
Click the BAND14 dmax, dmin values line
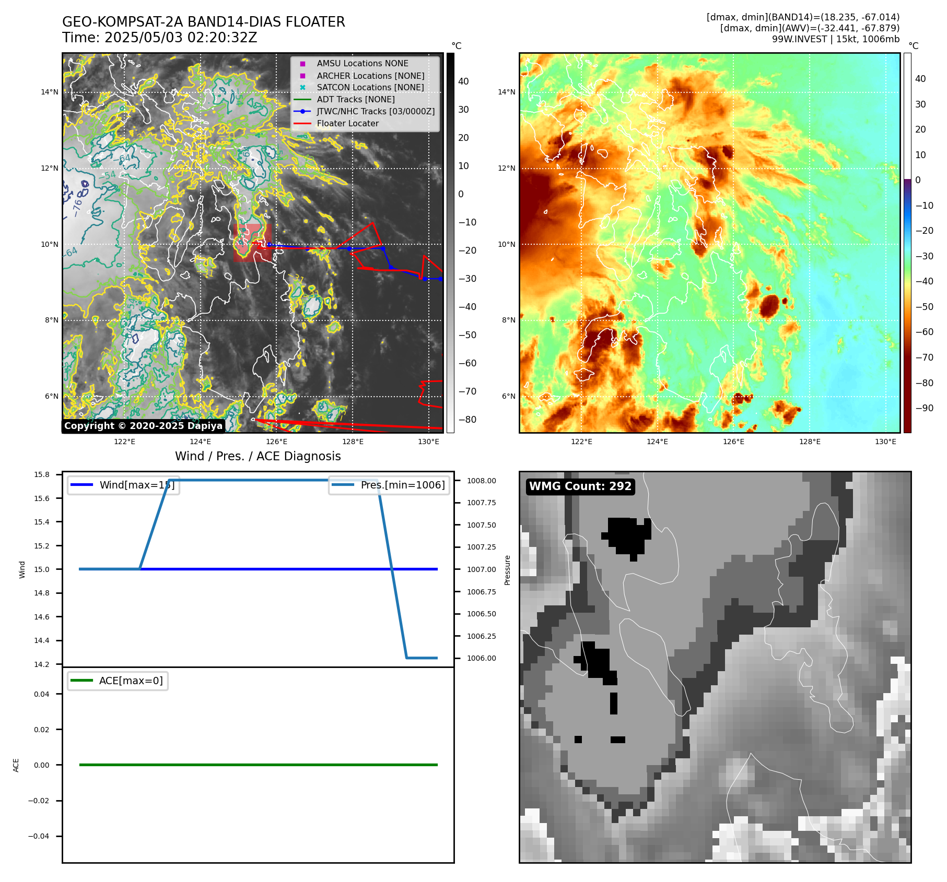tap(803, 17)
